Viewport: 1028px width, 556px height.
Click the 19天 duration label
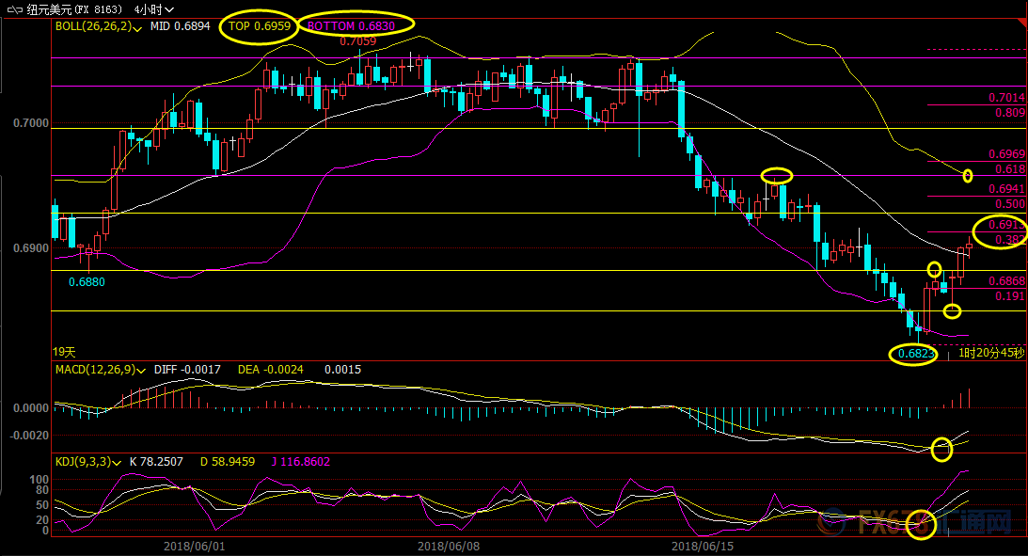[x=64, y=352]
